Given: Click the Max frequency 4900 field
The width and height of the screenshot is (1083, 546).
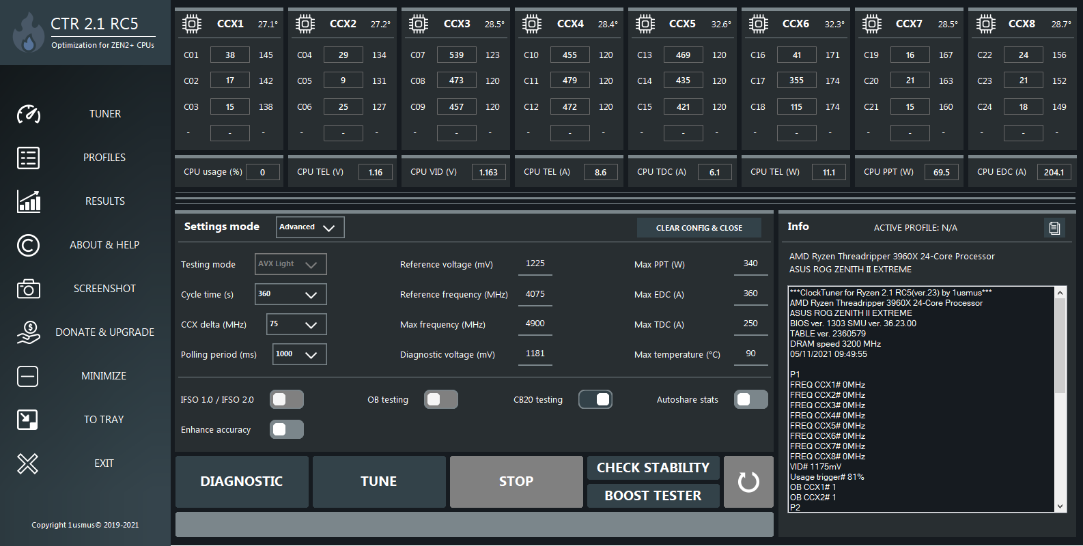Looking at the screenshot, I should tap(535, 324).
